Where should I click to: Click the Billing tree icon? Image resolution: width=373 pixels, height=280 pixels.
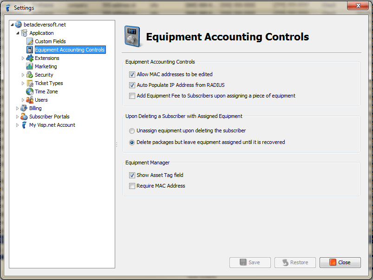24,108
